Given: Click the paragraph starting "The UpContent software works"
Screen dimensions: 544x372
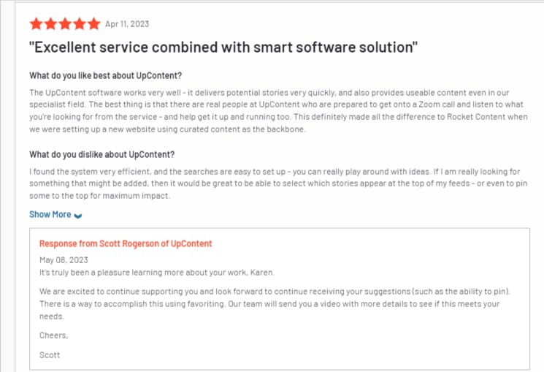Looking at the screenshot, I should click(278, 111).
